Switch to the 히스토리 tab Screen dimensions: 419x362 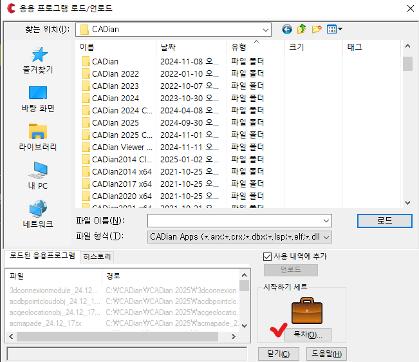[97, 256]
